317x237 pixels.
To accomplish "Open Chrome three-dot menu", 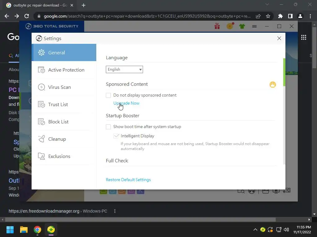I will click(x=310, y=16).
